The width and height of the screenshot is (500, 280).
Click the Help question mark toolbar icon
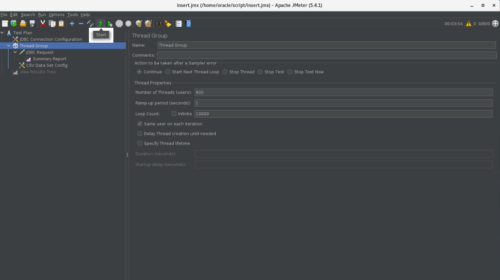coord(188,24)
